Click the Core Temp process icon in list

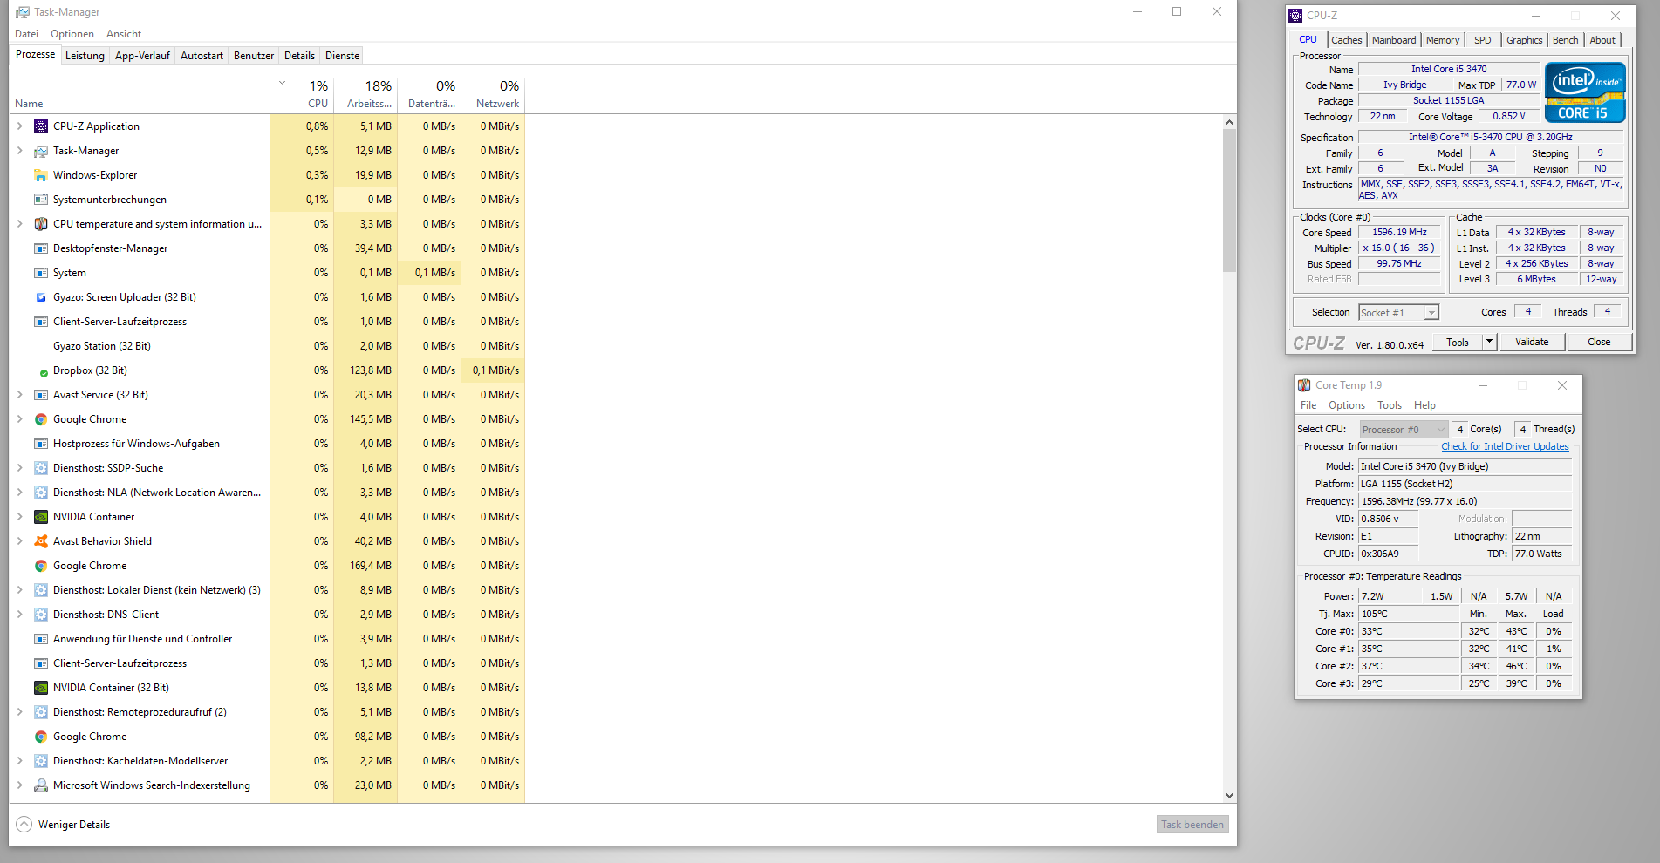(x=41, y=224)
